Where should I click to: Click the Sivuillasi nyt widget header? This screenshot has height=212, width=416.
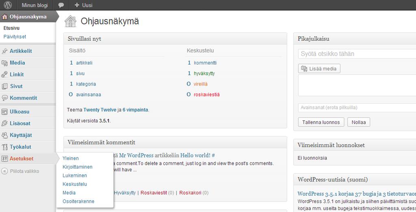pos(175,39)
